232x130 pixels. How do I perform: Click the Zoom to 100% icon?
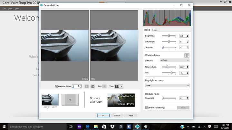pos(93,86)
